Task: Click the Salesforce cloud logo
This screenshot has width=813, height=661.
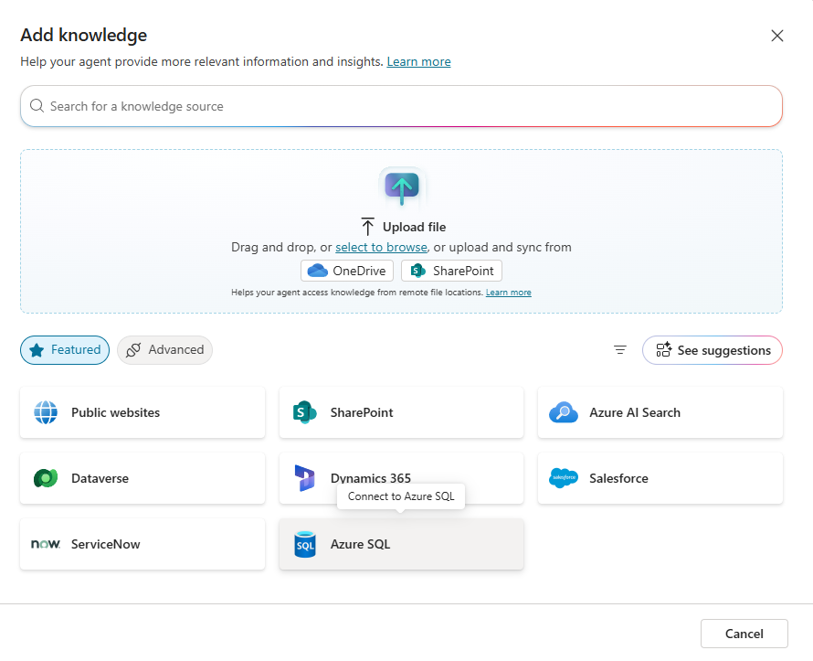Action: click(x=564, y=478)
